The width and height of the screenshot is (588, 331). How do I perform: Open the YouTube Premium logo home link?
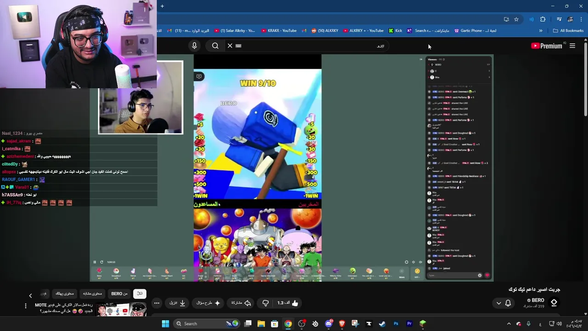[x=547, y=46]
